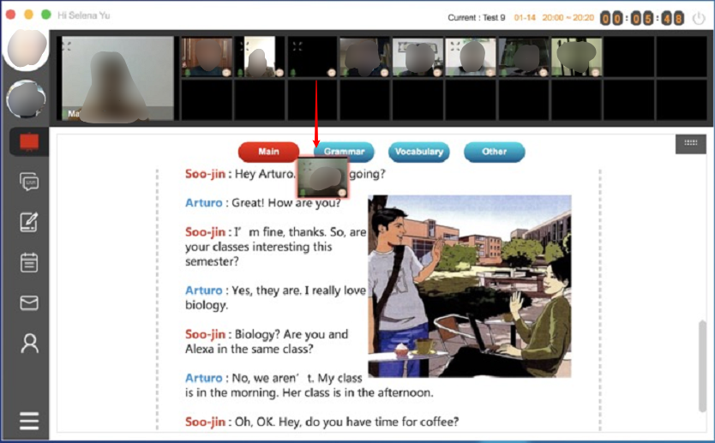Open the hamburger menu at sidebar bottom
Viewport: 715px width, 443px height.
click(x=29, y=421)
